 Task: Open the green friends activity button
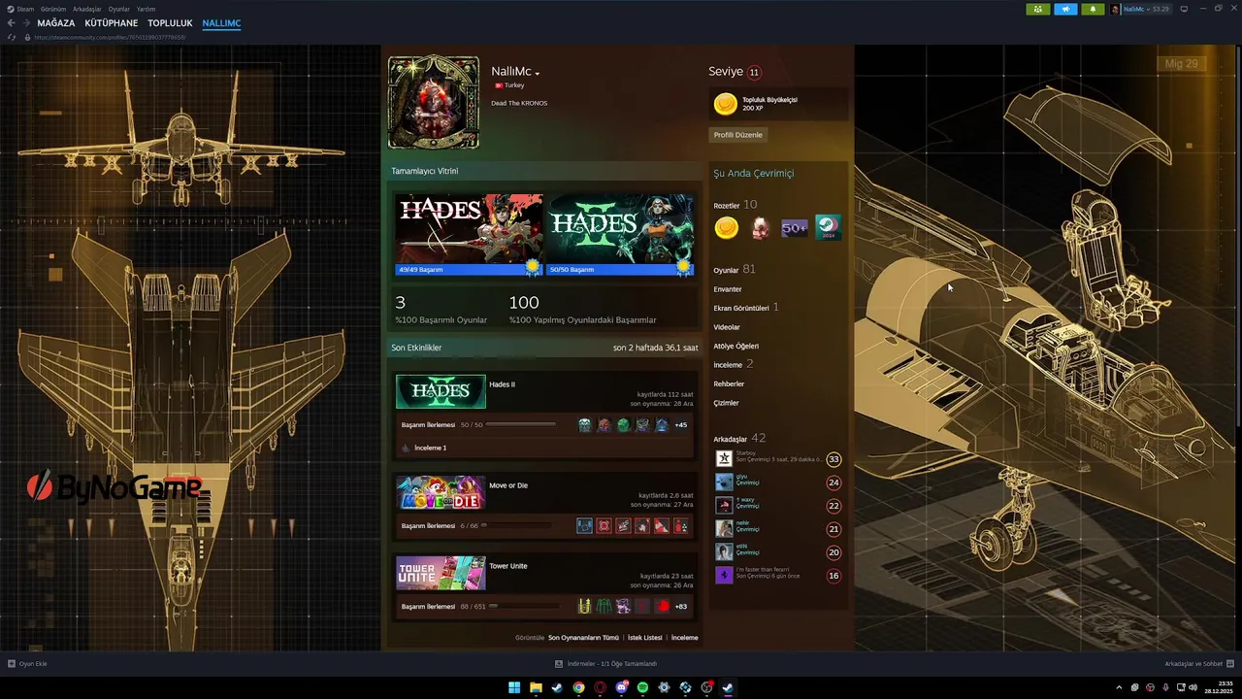pos(1038,9)
